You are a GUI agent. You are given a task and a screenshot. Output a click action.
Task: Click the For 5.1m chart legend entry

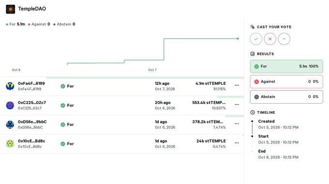(15, 24)
